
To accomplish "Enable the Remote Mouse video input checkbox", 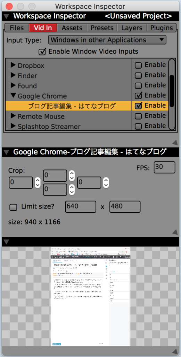I will [x=138, y=116].
